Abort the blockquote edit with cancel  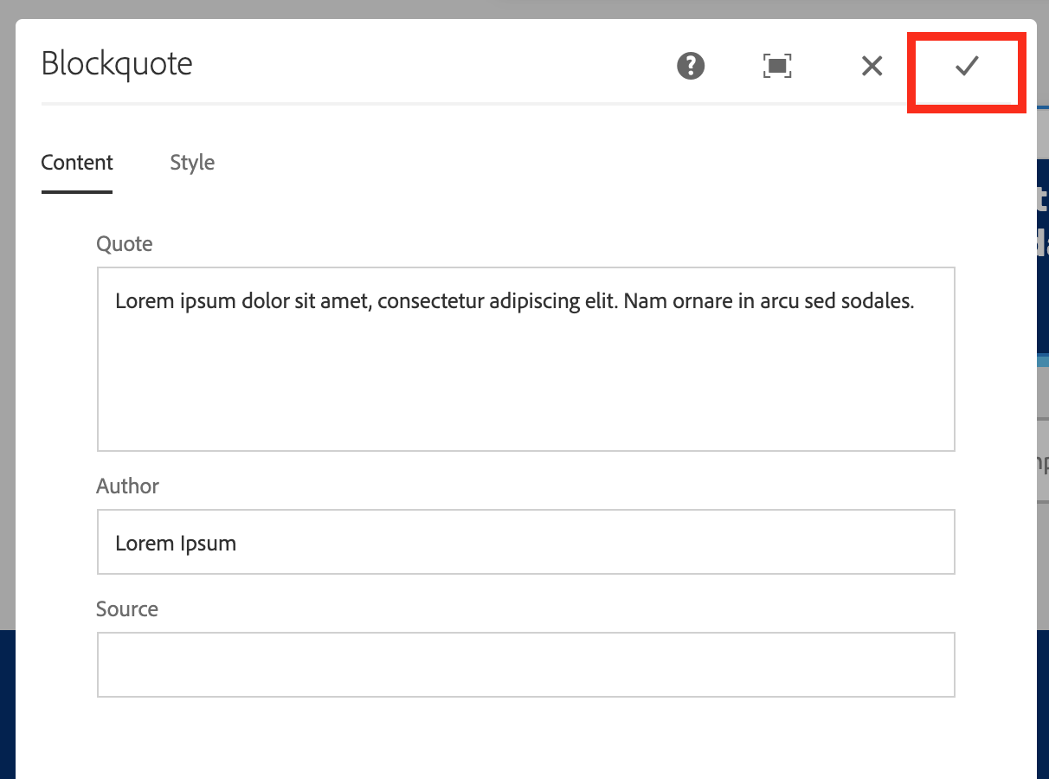(872, 66)
